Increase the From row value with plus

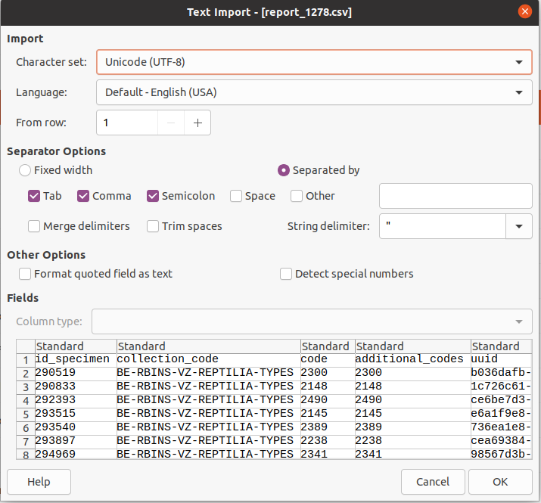tap(197, 123)
